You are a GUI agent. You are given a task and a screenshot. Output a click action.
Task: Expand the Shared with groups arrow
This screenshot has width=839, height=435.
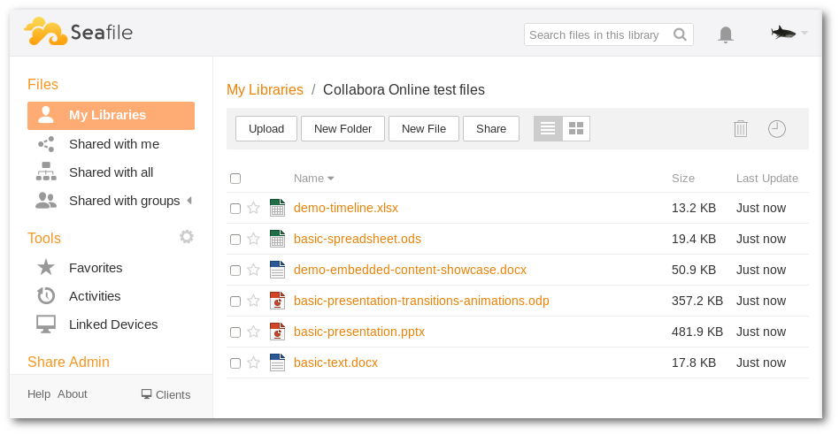(189, 201)
